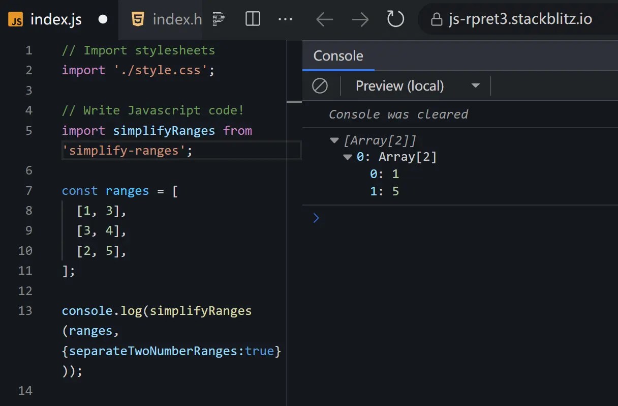The image size is (618, 406).
Task: Navigate forward using the forward arrow
Action: coord(360,19)
